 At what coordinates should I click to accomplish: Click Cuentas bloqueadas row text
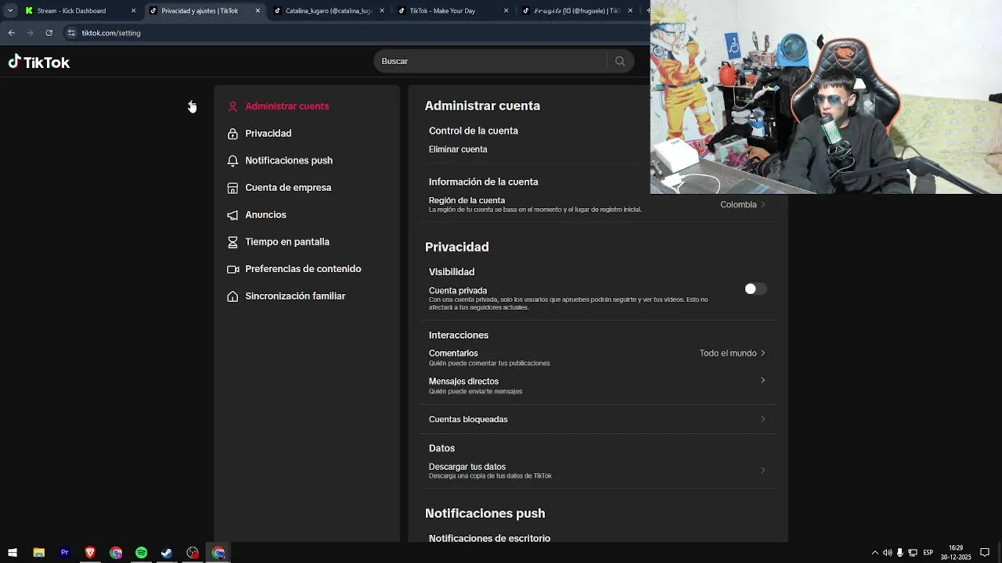(468, 420)
